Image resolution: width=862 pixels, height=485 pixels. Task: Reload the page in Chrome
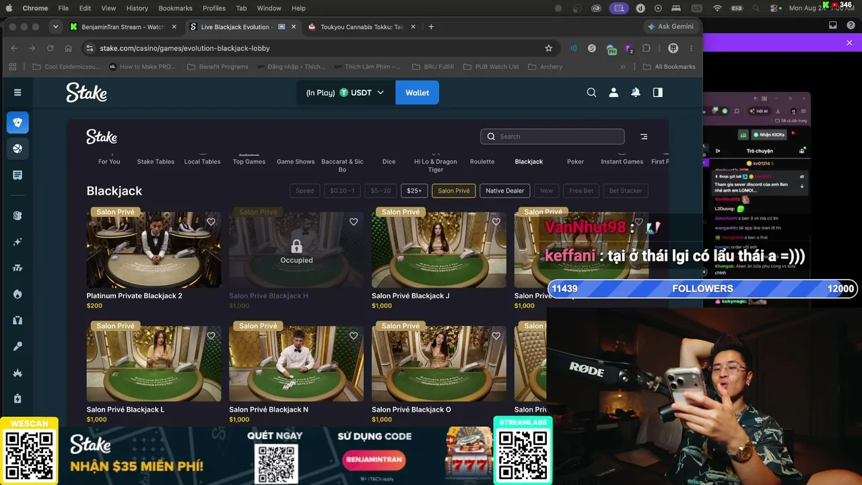pos(50,48)
